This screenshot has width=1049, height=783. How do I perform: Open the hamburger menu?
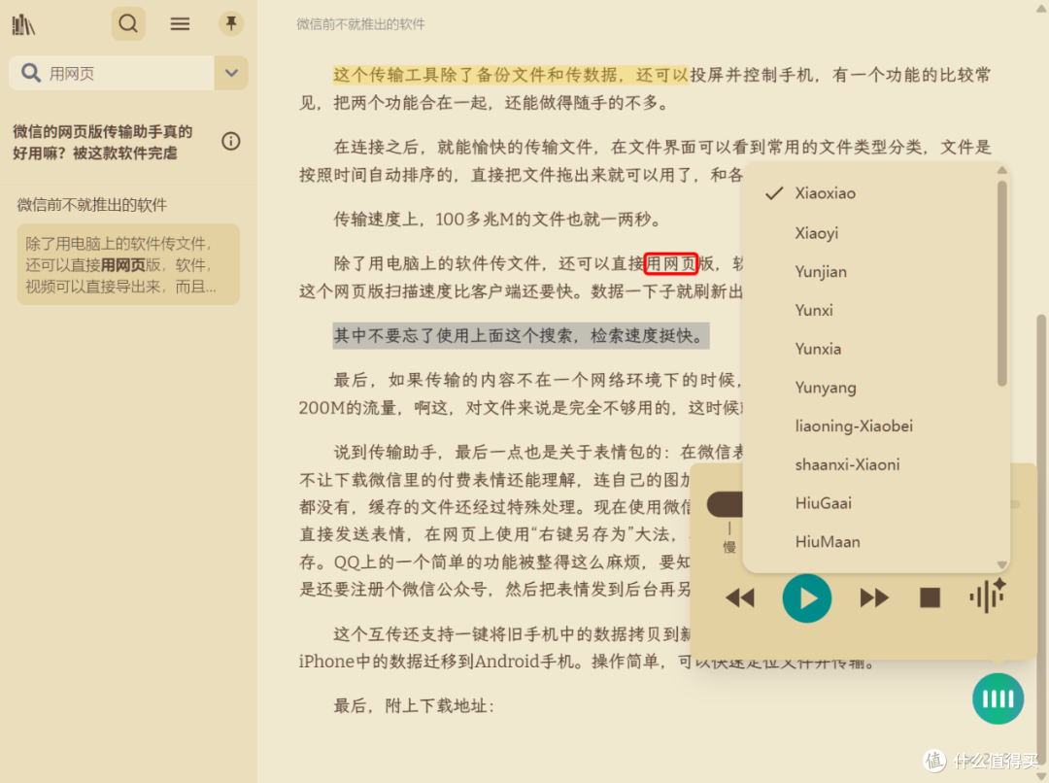click(x=180, y=23)
